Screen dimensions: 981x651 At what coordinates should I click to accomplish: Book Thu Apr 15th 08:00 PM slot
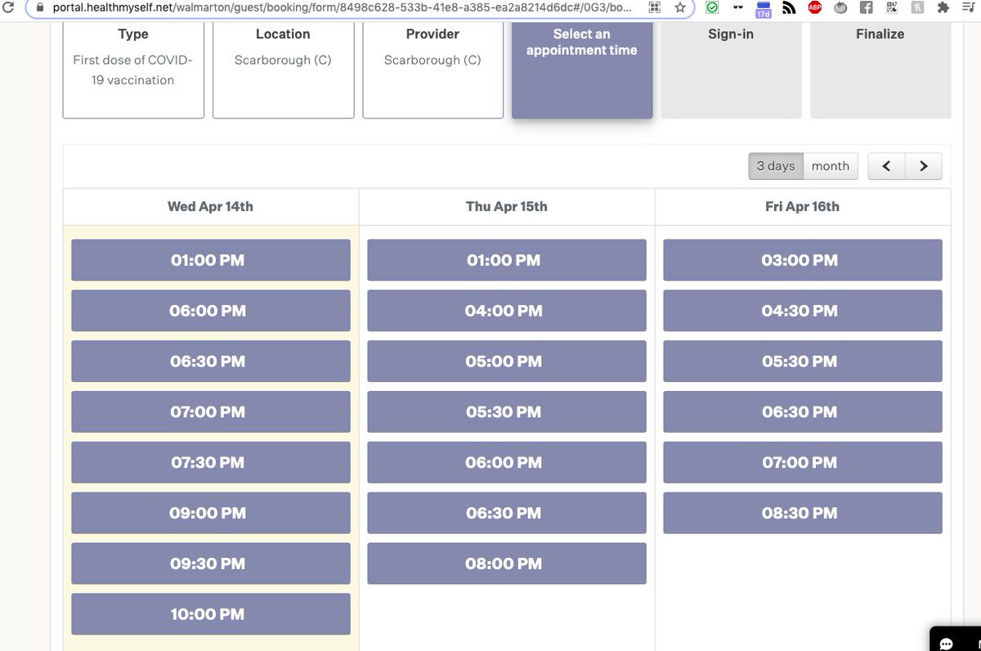coord(507,563)
